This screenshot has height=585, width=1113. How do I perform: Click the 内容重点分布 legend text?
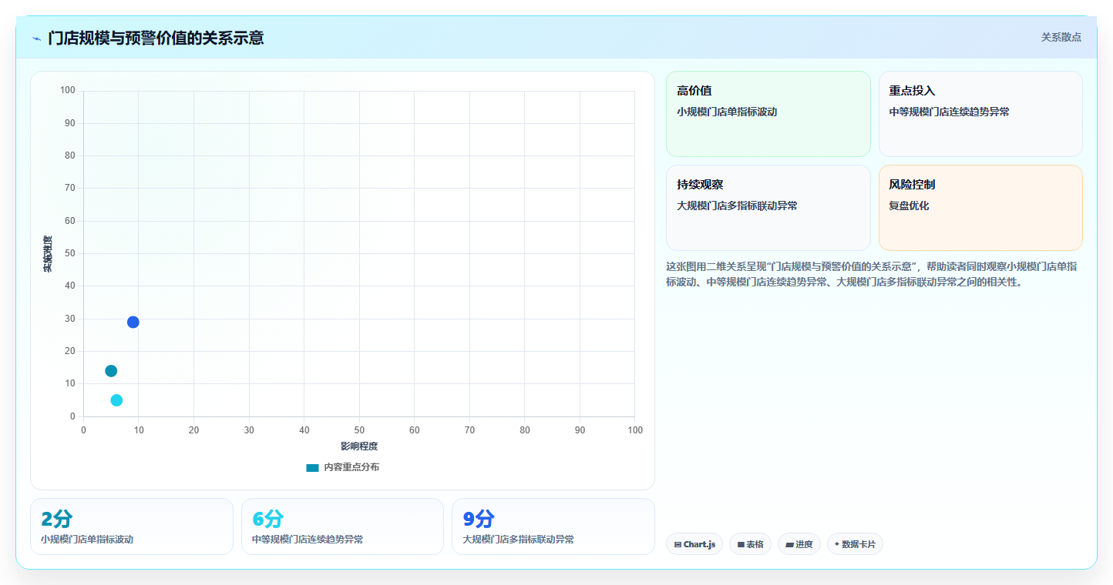click(351, 467)
